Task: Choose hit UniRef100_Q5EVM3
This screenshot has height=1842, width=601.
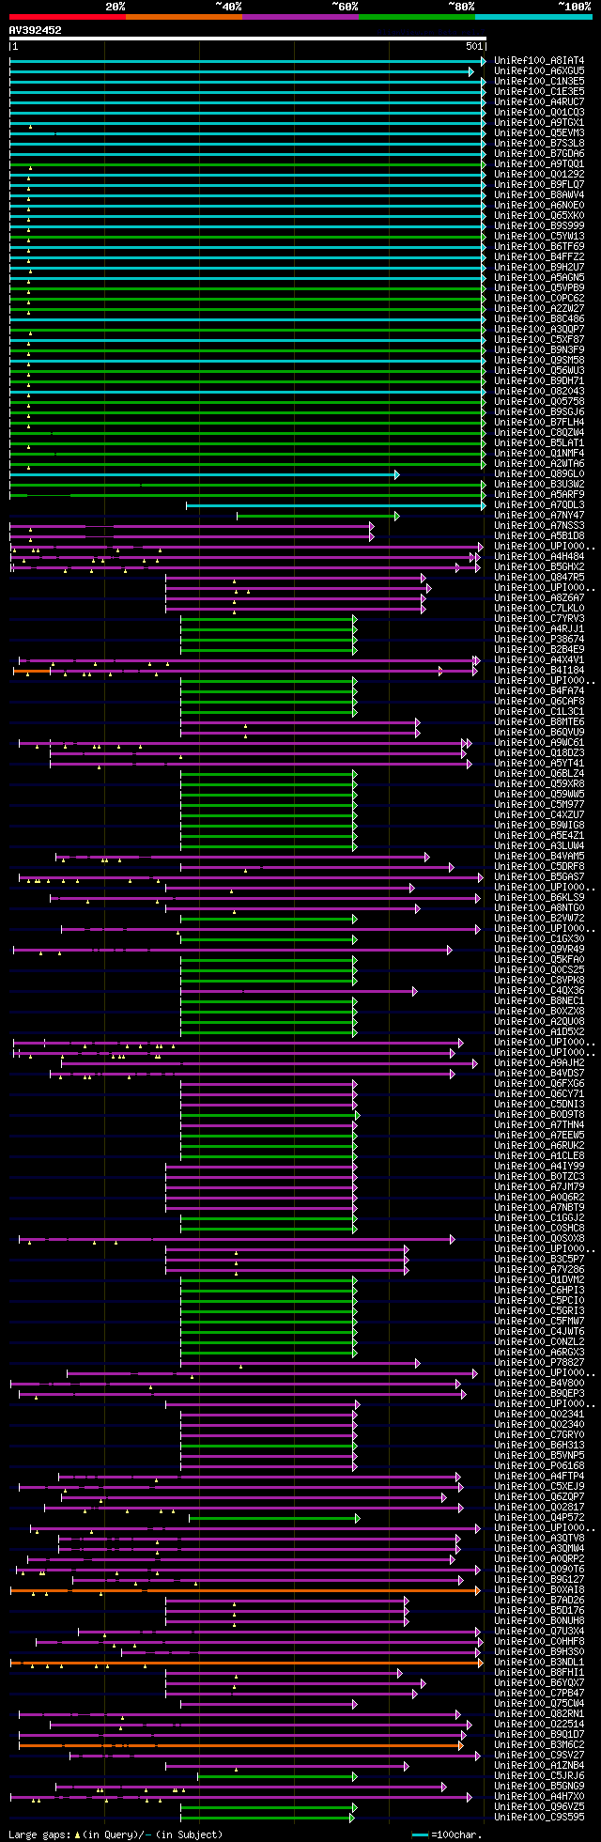Action: click(539, 133)
